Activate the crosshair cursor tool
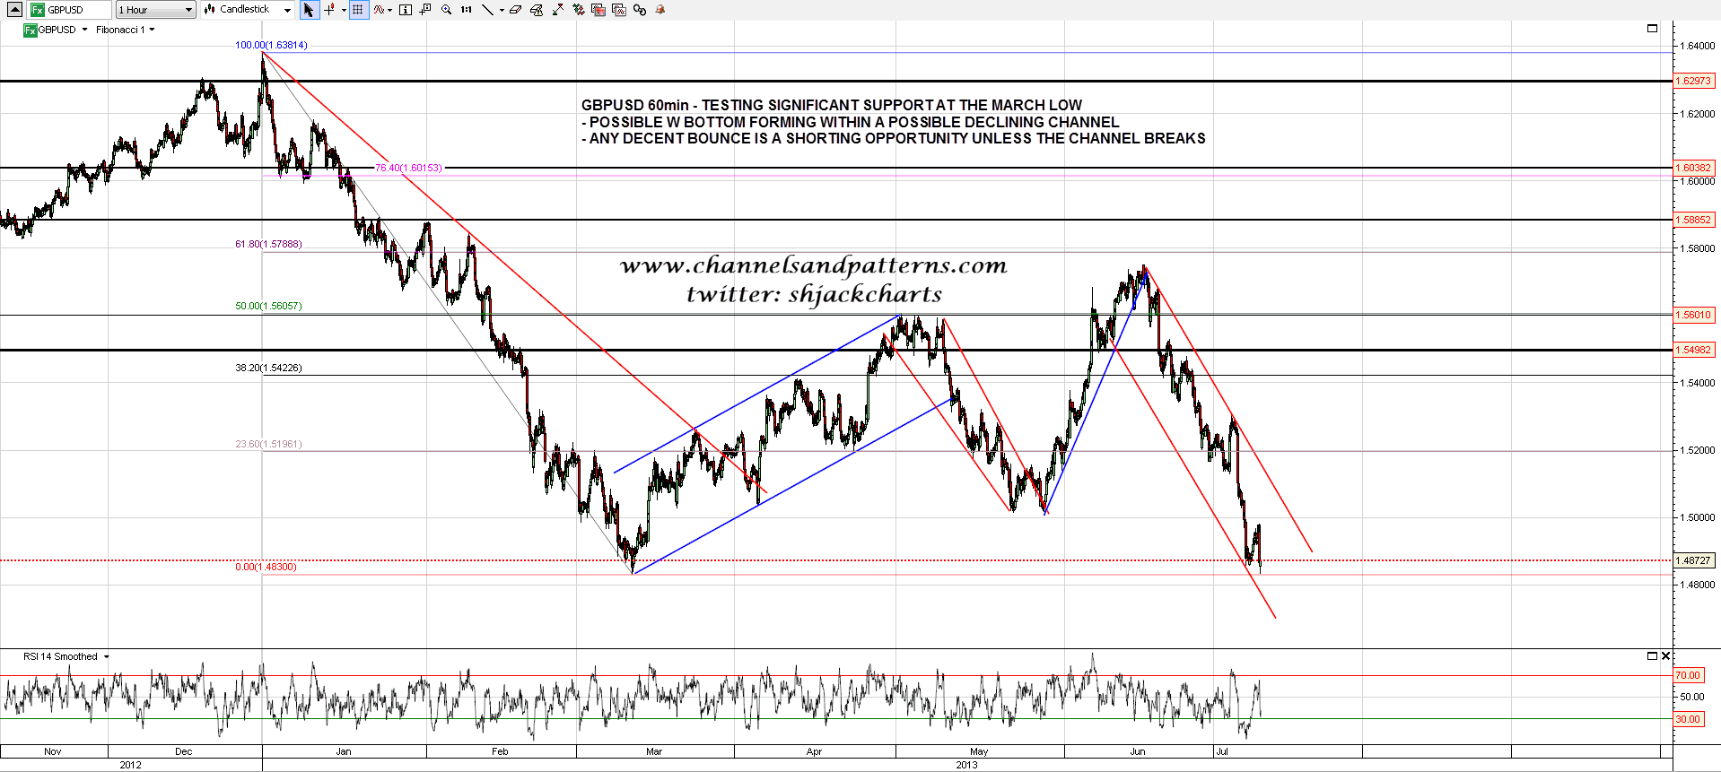Image resolution: width=1721 pixels, height=772 pixels. 329,10
